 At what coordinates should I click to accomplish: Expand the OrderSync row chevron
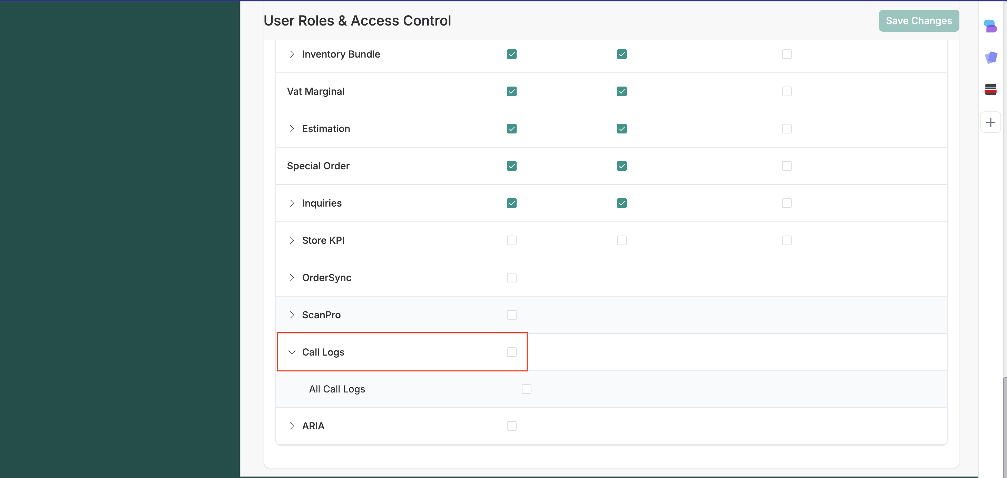[292, 278]
